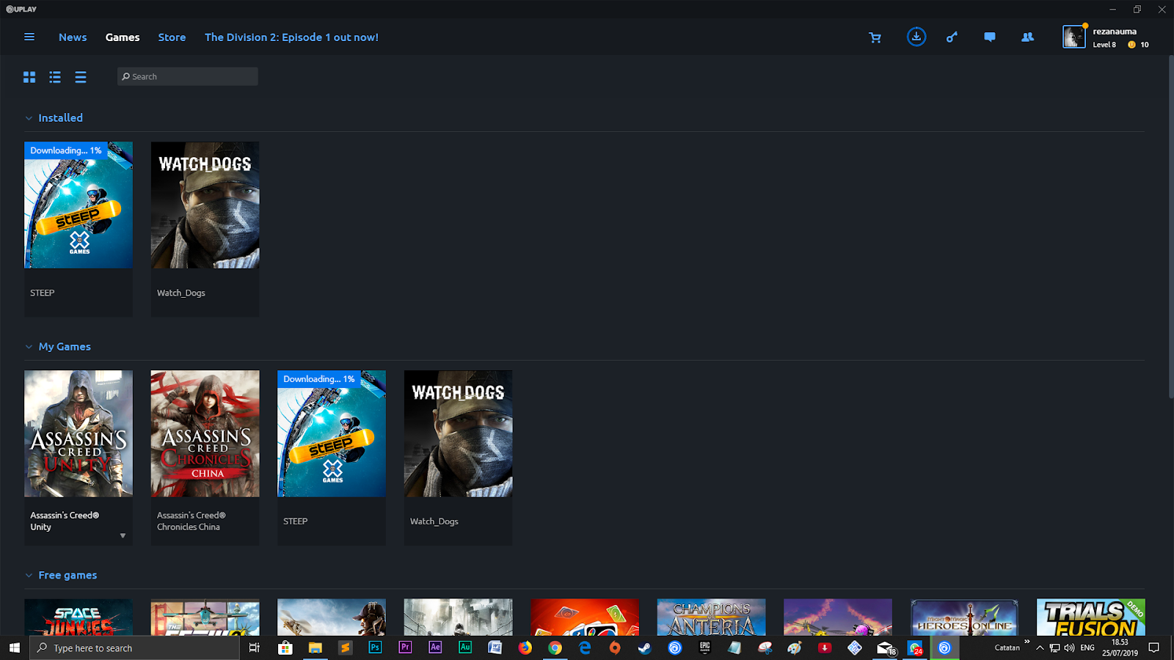Expand Assassin's Creed Unity options arrow
Image resolution: width=1174 pixels, height=660 pixels.
pos(123,535)
